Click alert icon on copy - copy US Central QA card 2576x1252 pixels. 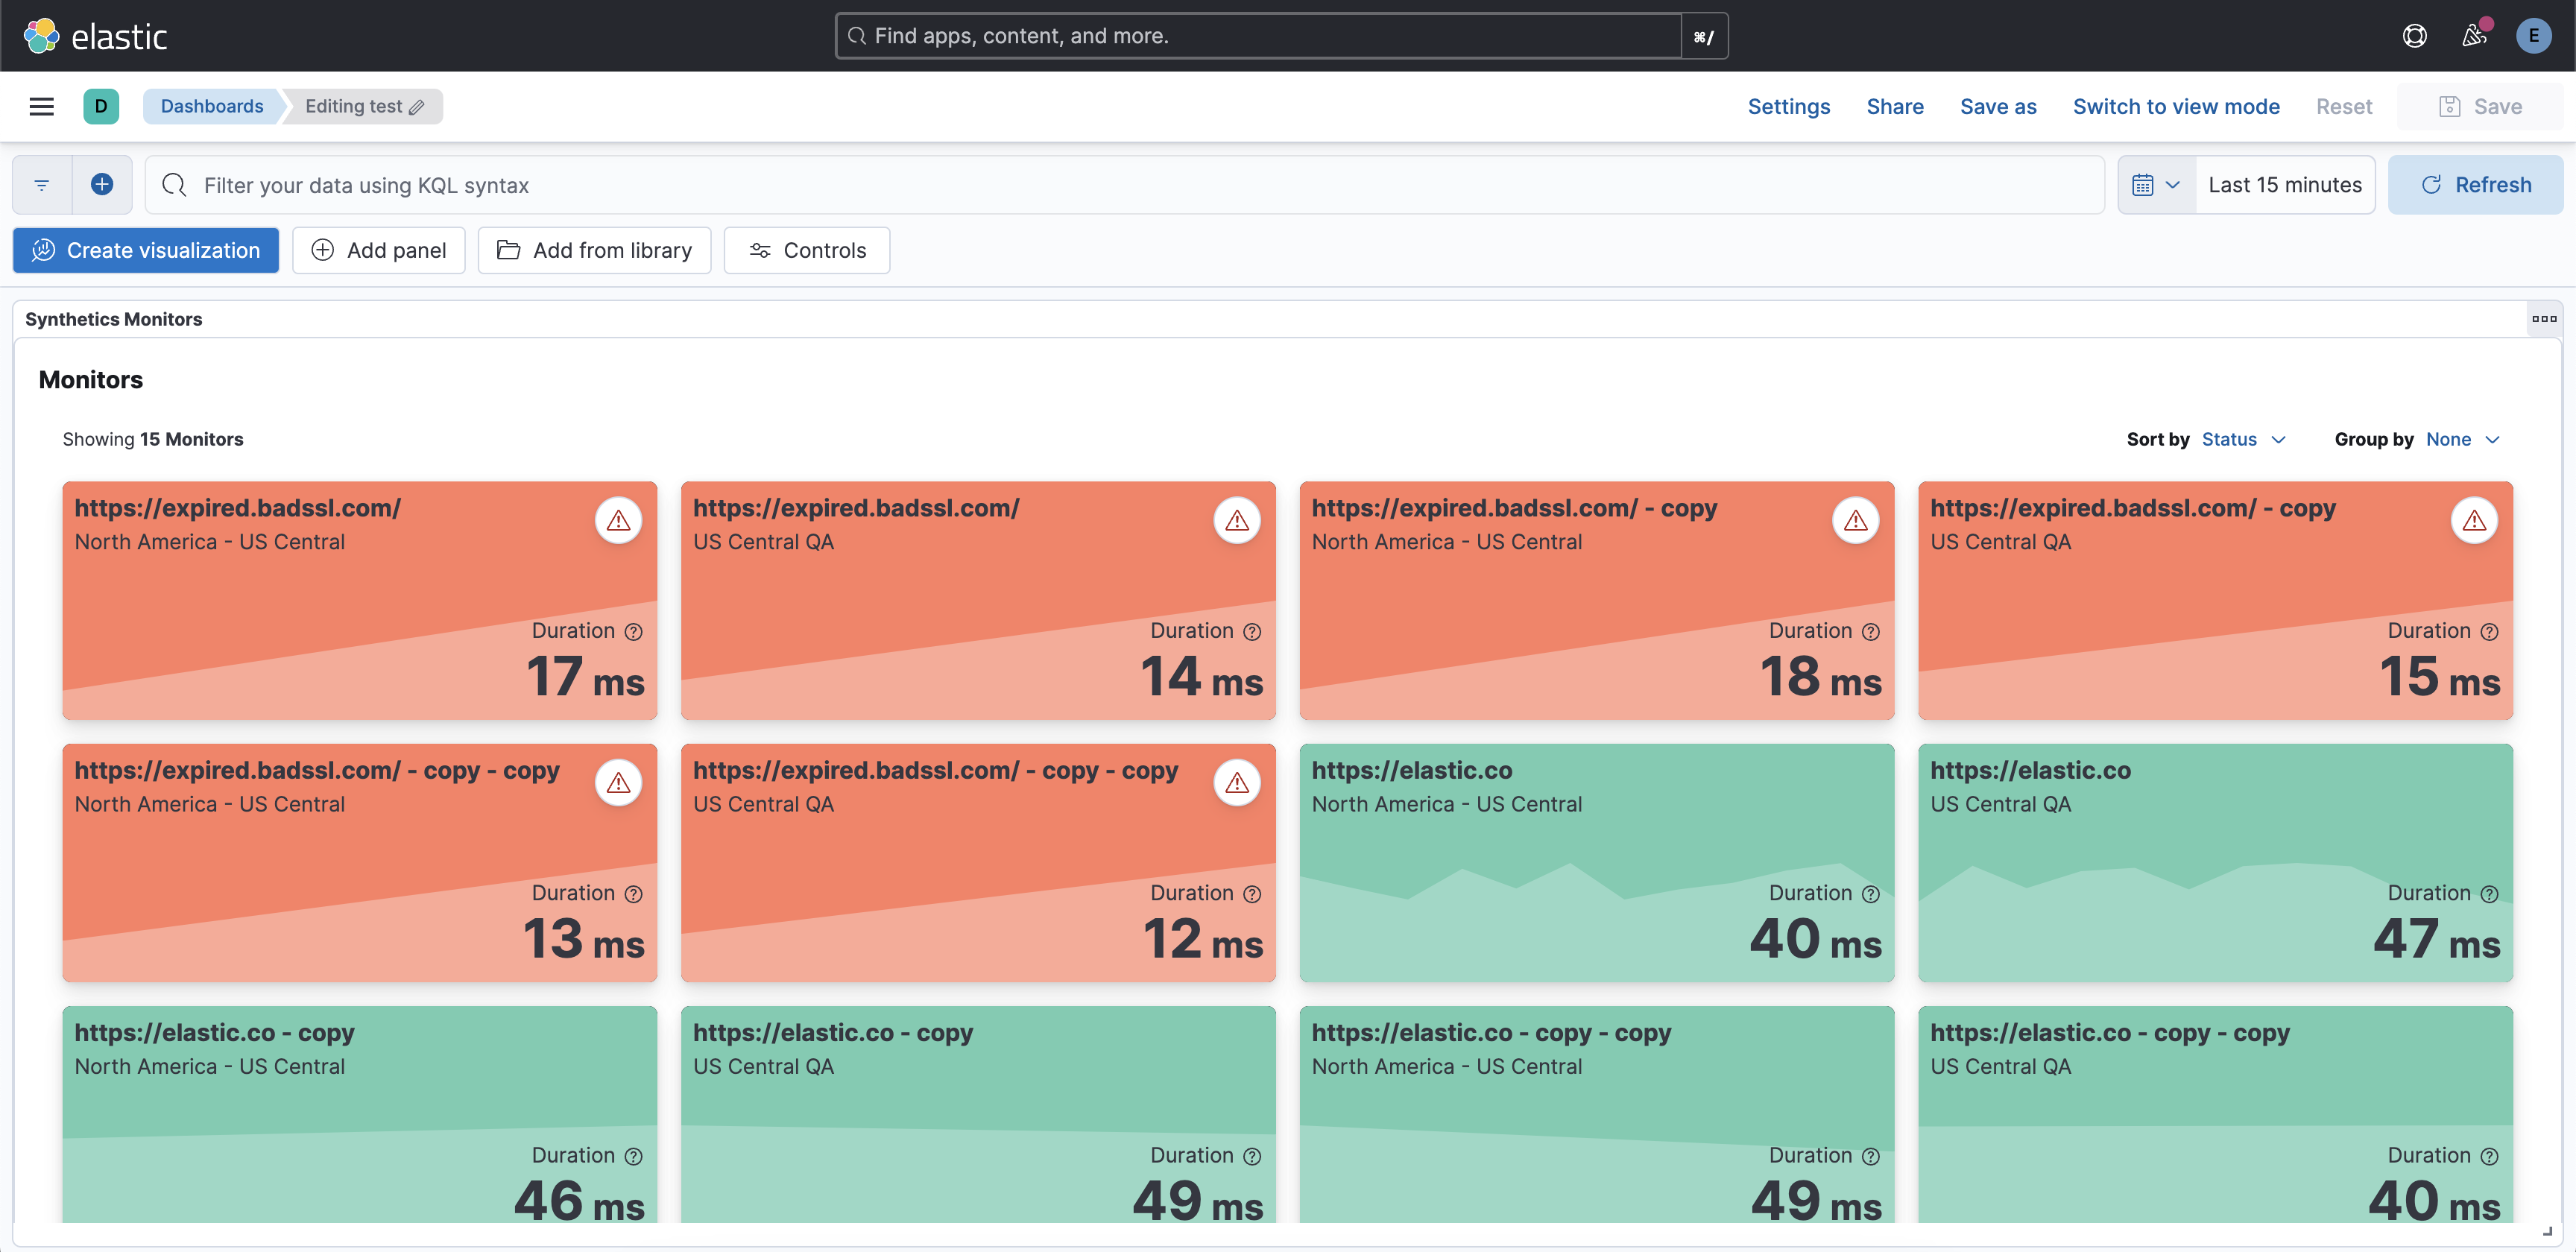coord(1237,783)
